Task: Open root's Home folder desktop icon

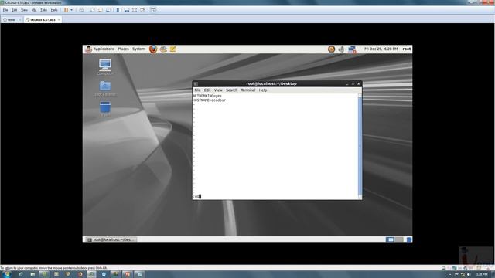Action: 105,88
